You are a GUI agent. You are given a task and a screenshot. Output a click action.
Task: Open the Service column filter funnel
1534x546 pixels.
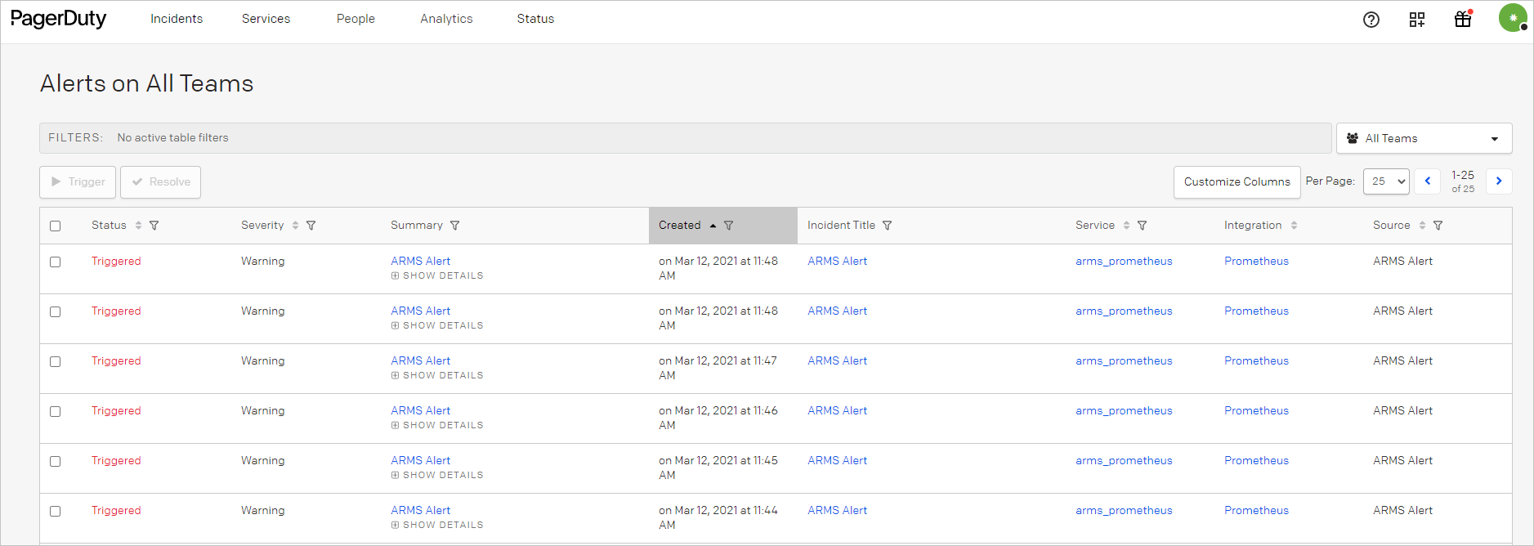pyautogui.click(x=1143, y=226)
